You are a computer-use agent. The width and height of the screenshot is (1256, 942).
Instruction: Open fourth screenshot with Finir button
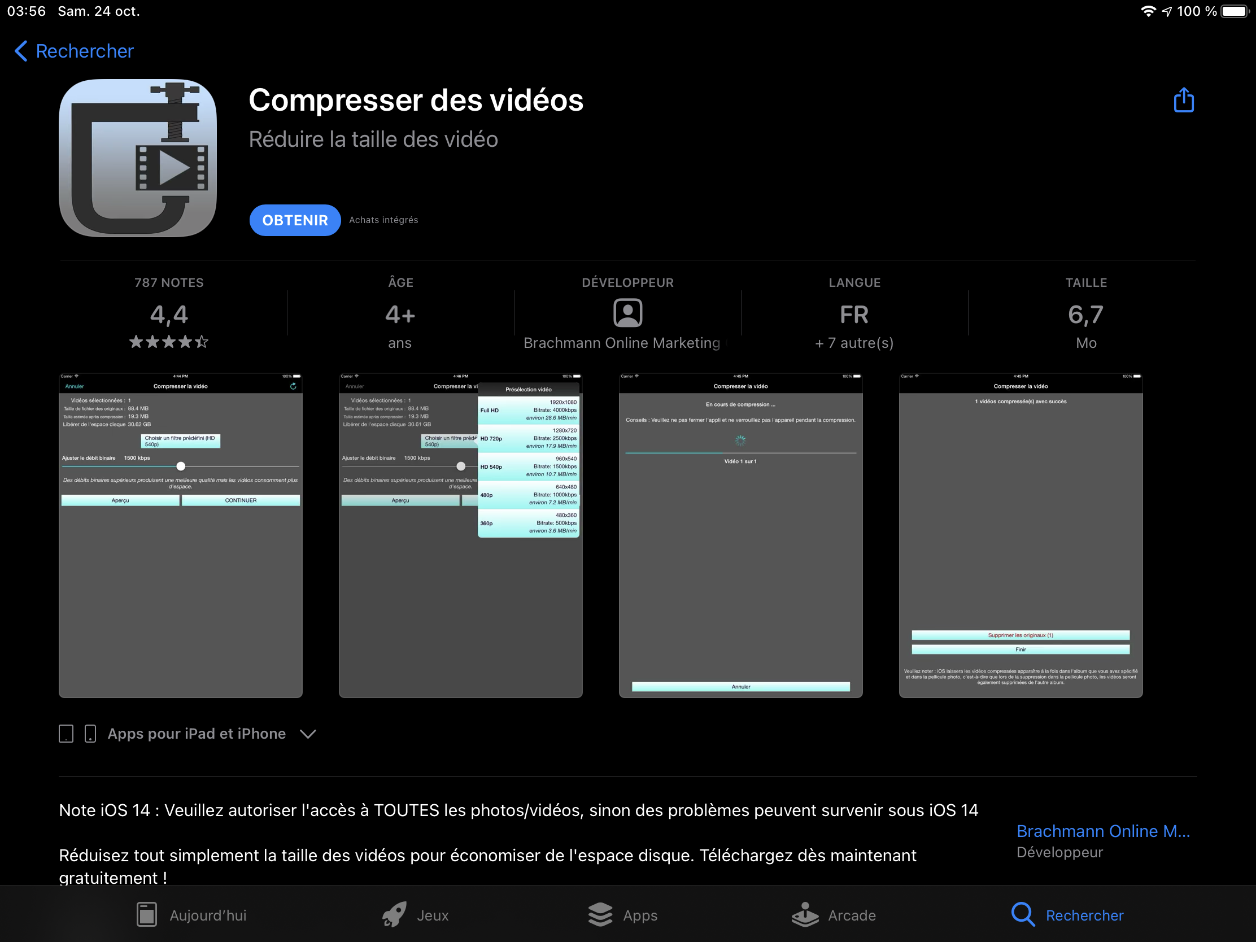pyautogui.click(x=1021, y=535)
